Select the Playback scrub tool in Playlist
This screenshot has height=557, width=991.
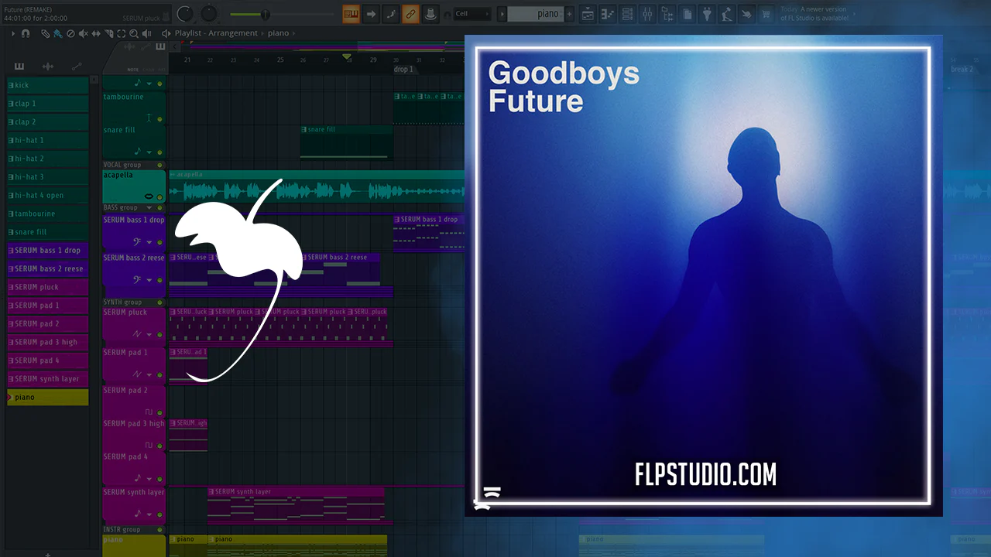pos(147,33)
